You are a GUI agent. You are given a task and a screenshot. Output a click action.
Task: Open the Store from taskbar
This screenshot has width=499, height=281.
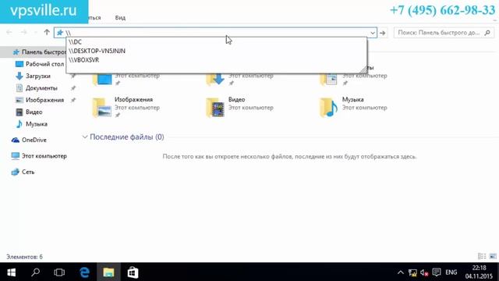[x=133, y=272]
